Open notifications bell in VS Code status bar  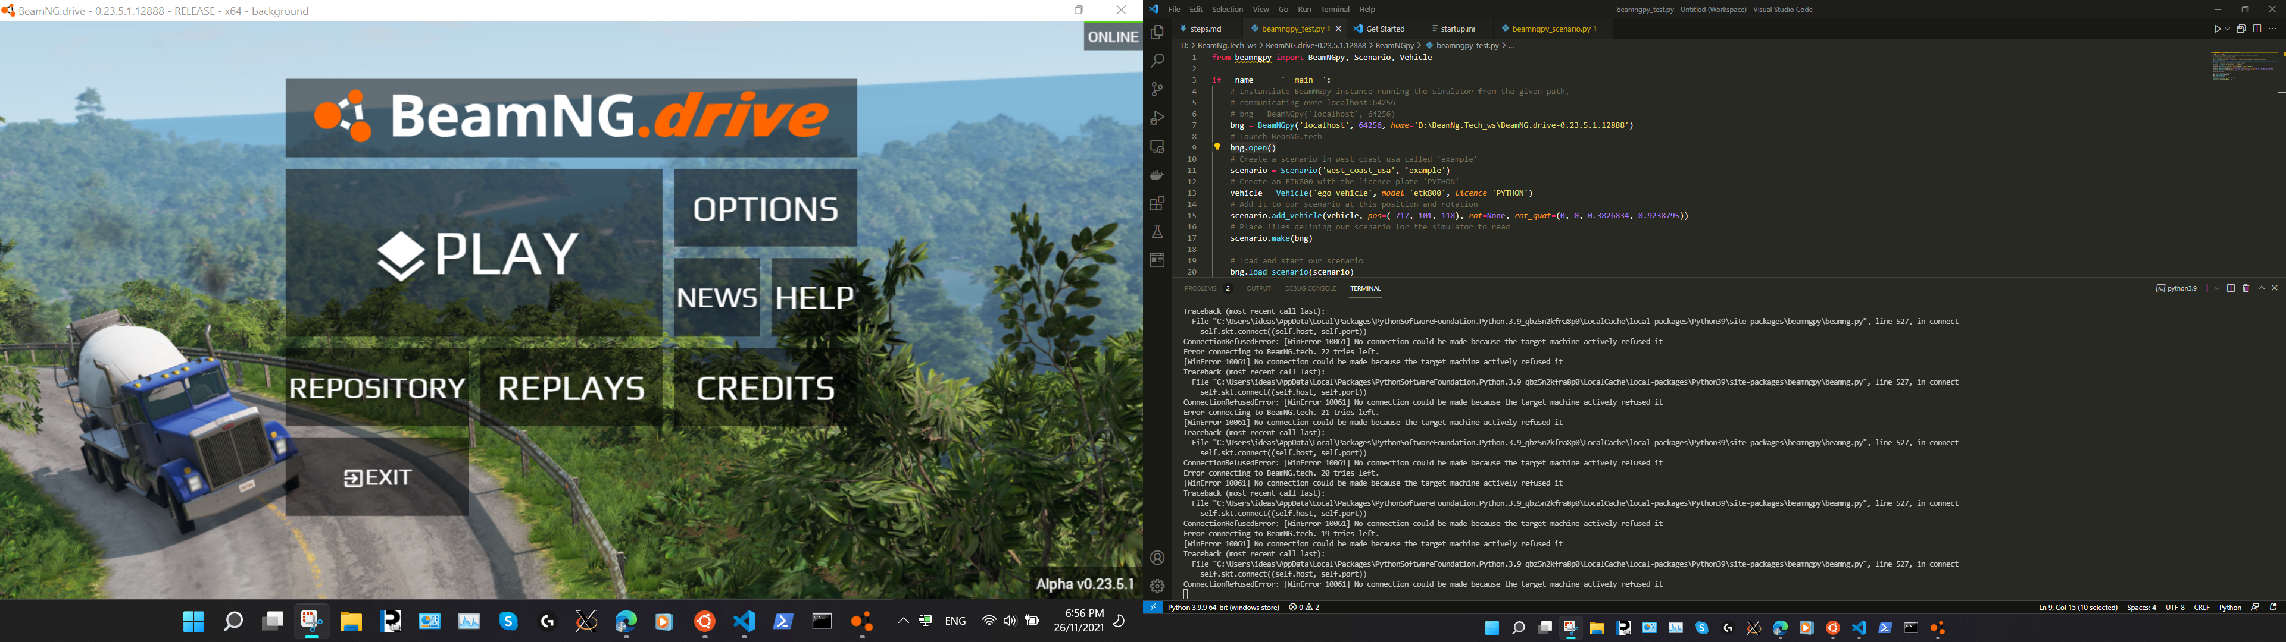[2273, 608]
